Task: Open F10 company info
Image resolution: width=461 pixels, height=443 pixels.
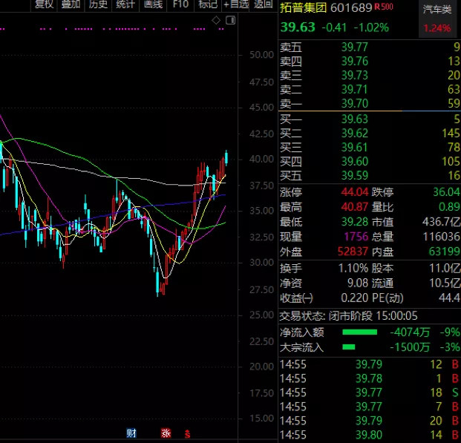Action: [180, 4]
